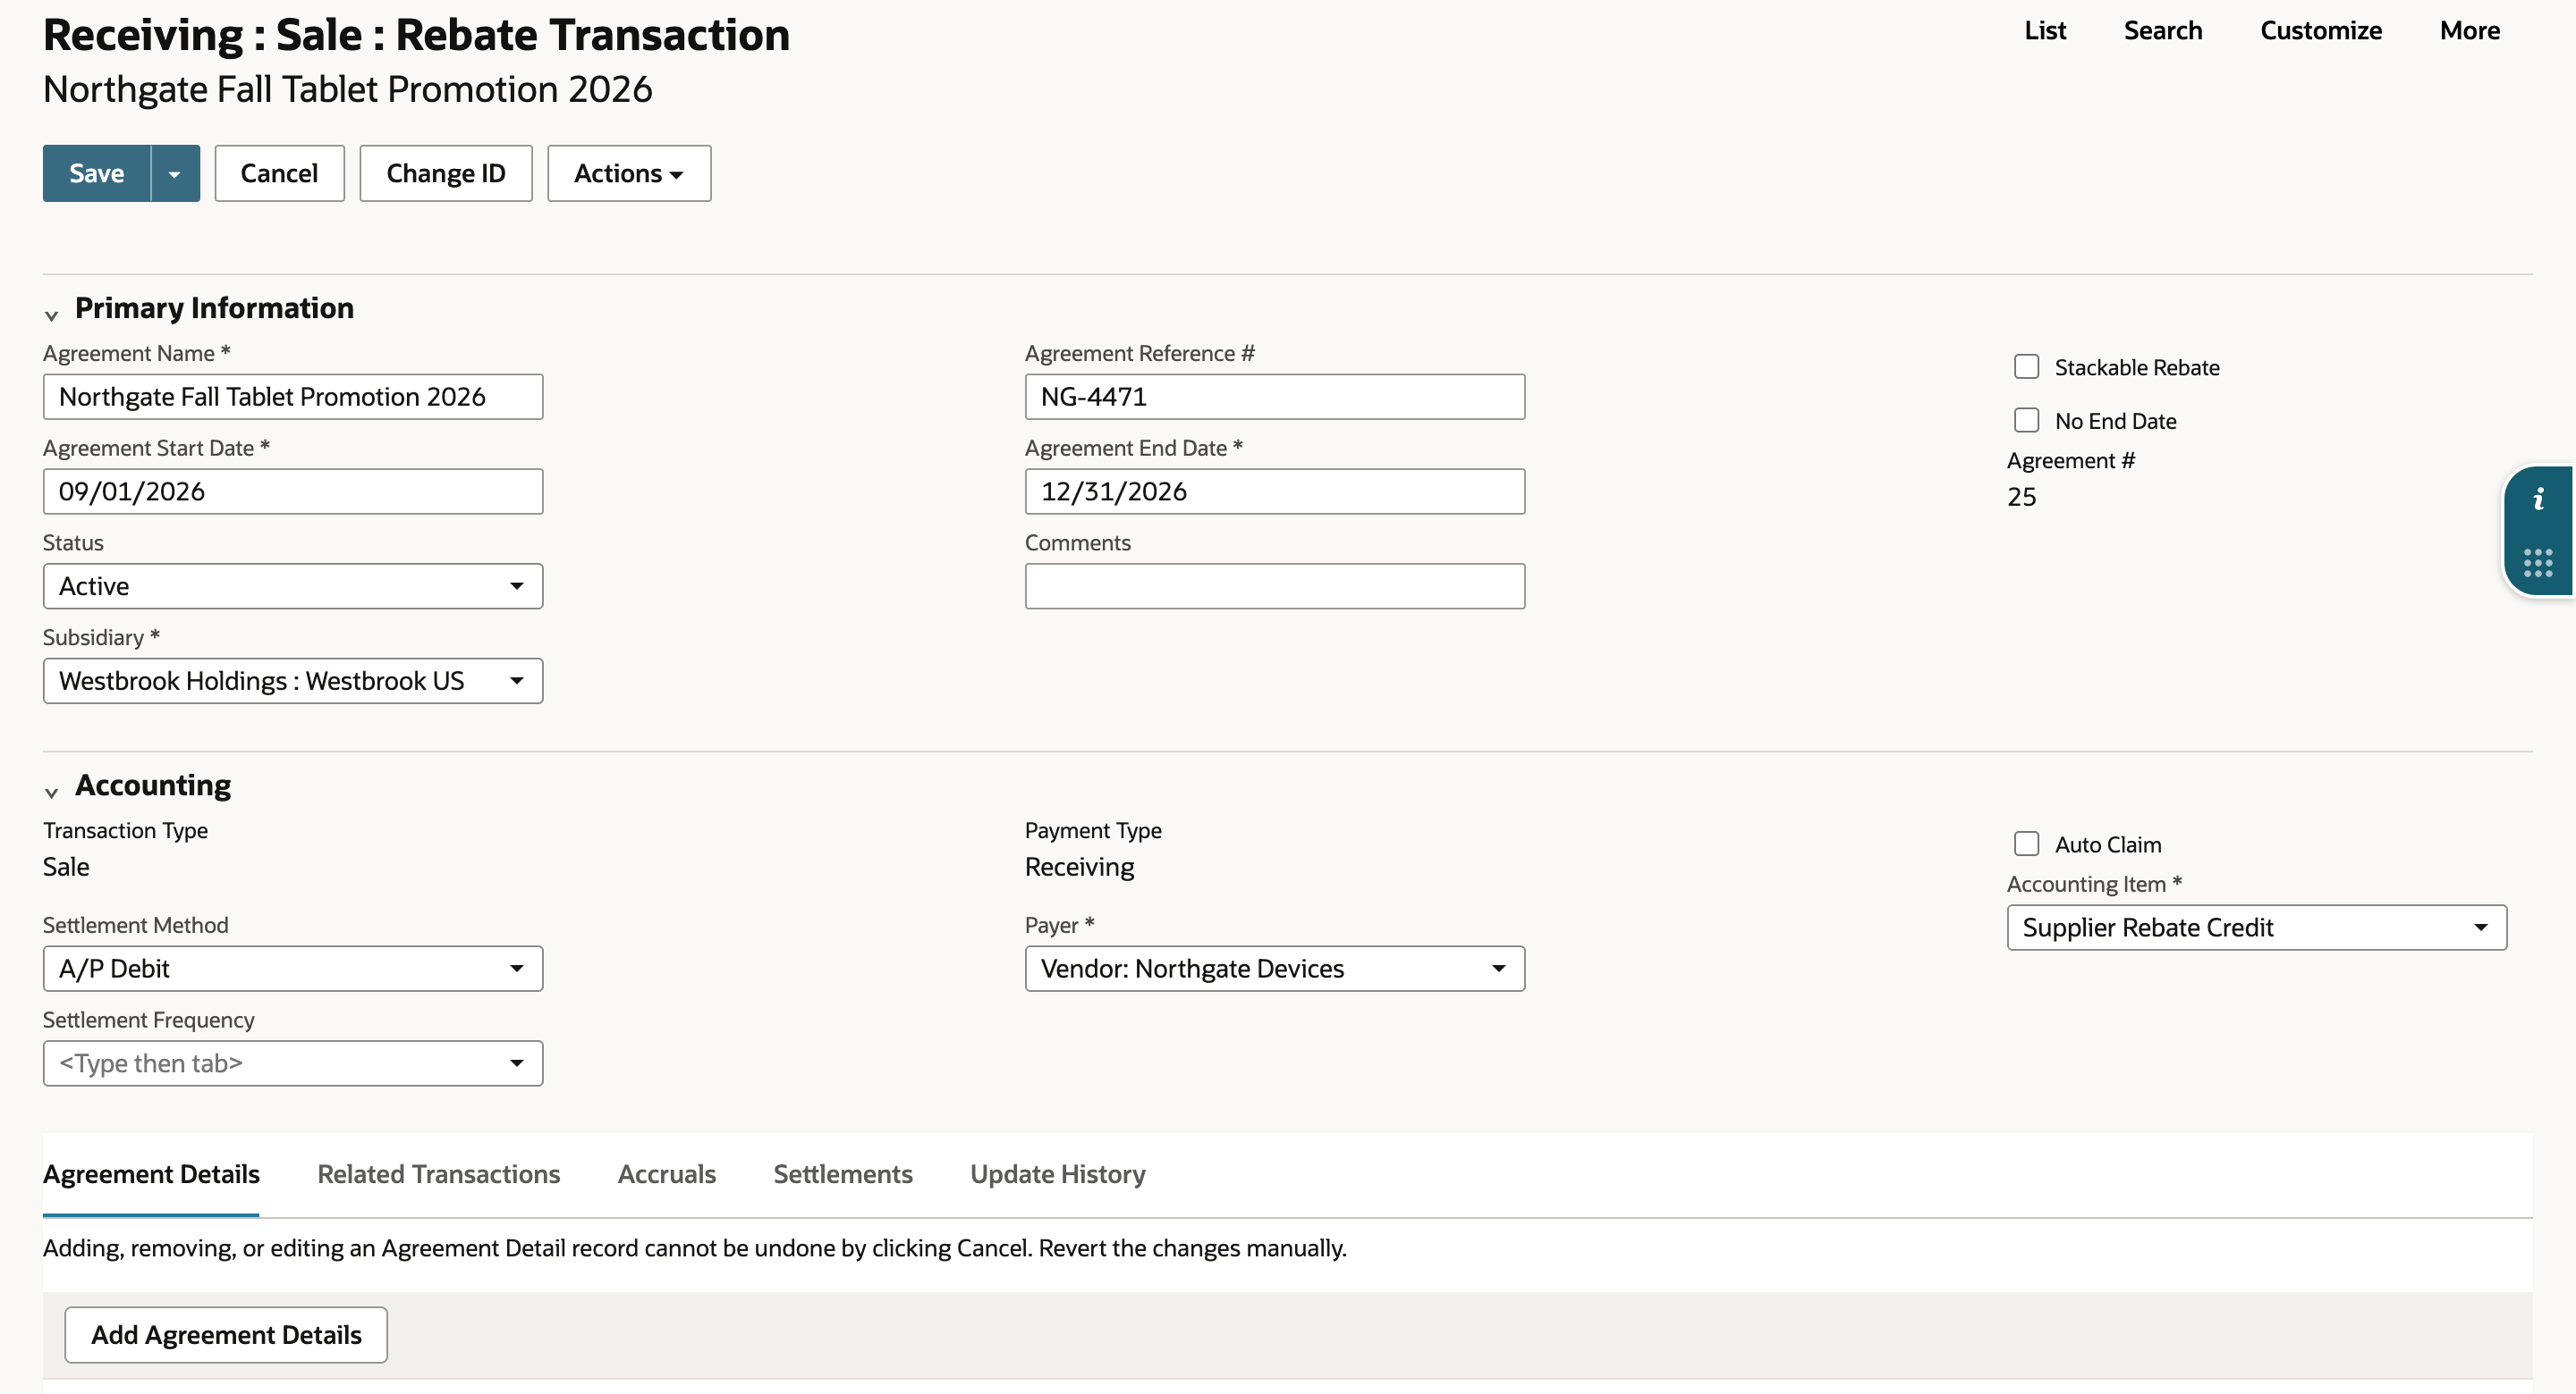Open the More menu in header
Screen dimensions: 2576x1394
click(2470, 31)
